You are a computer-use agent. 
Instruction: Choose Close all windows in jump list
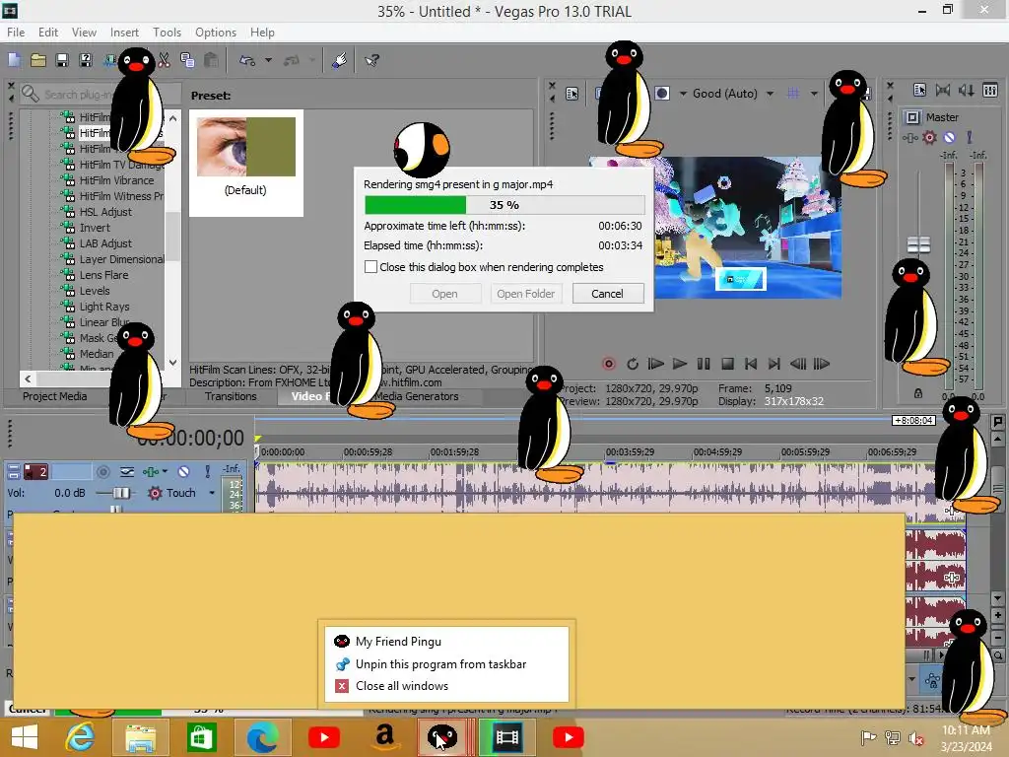click(402, 686)
